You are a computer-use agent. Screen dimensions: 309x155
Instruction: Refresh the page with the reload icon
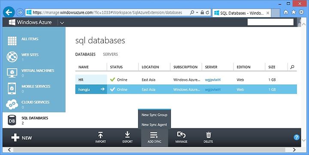207,12
